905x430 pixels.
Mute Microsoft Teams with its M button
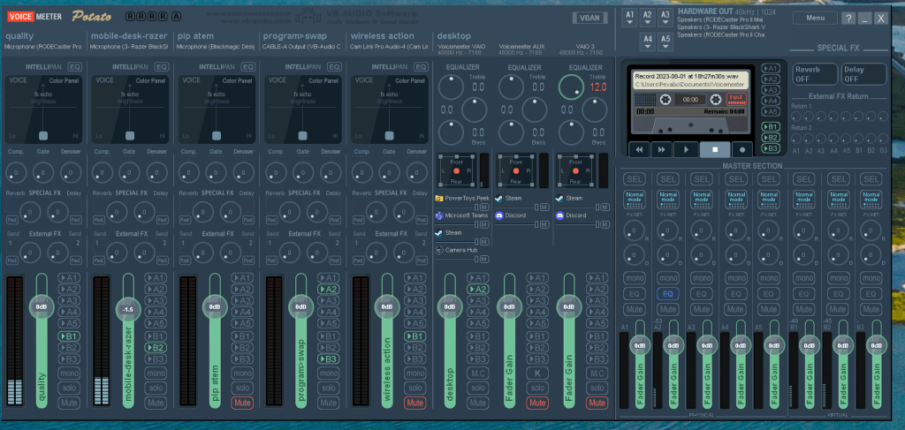tap(485, 224)
